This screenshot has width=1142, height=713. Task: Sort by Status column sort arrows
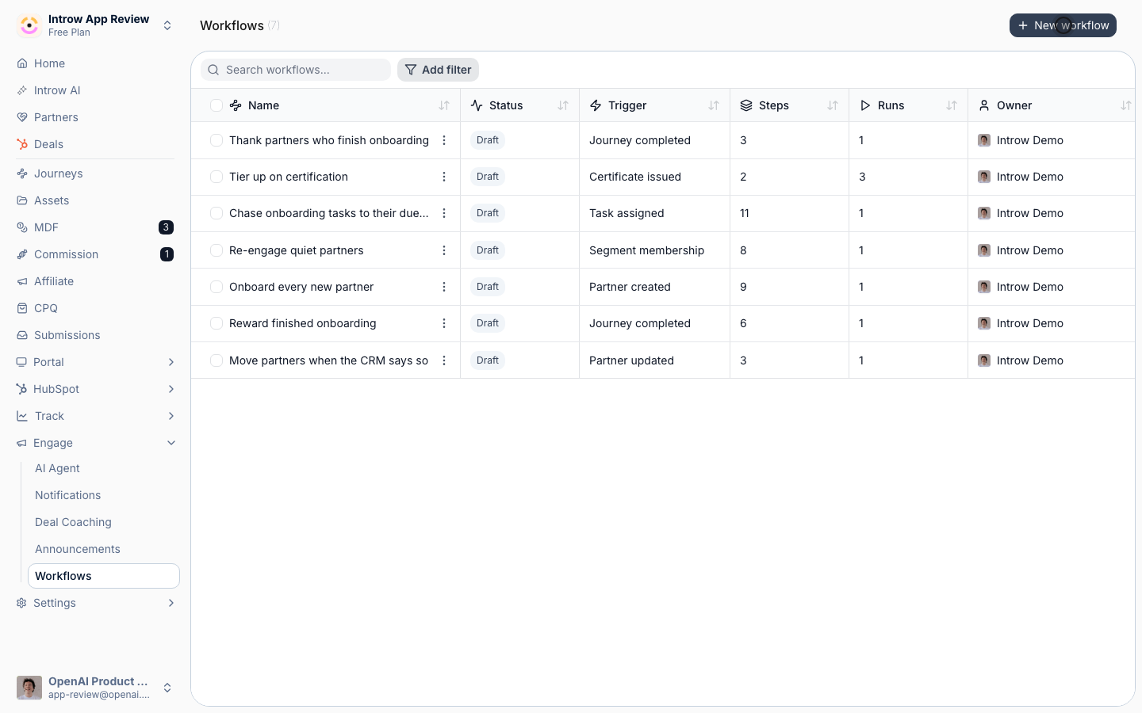point(563,105)
